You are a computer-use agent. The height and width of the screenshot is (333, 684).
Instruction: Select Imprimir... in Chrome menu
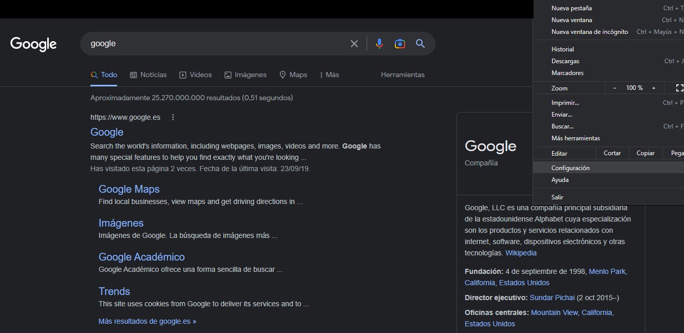(609, 103)
